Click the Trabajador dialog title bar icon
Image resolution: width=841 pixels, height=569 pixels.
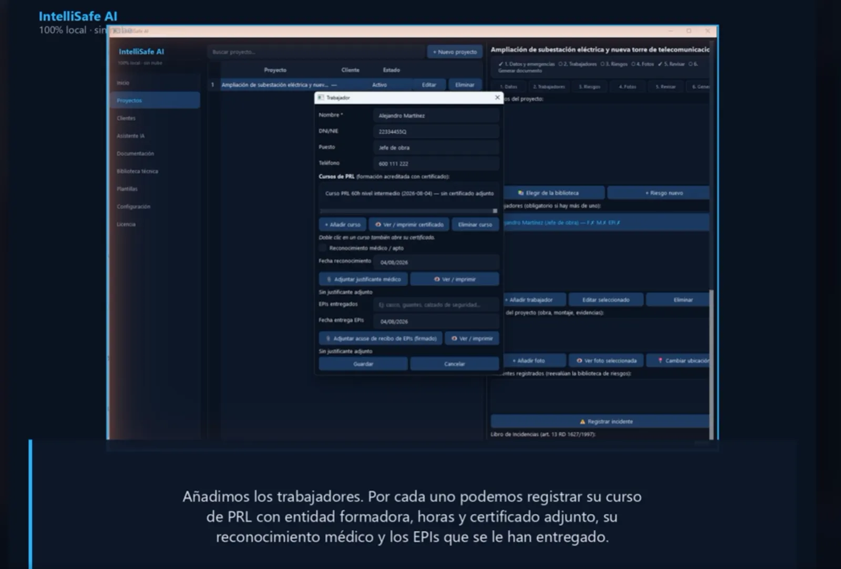tap(321, 98)
